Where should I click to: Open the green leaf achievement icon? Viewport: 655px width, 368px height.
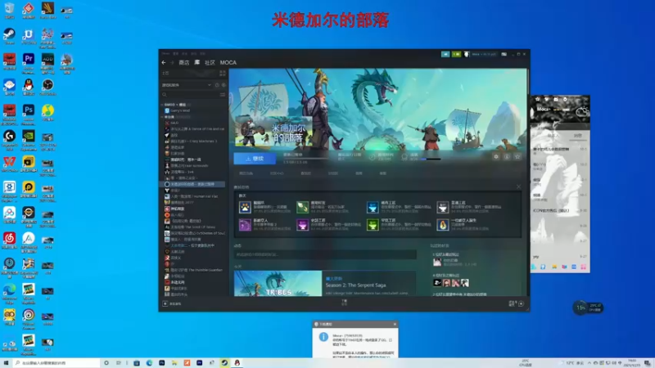pyautogui.click(x=302, y=207)
